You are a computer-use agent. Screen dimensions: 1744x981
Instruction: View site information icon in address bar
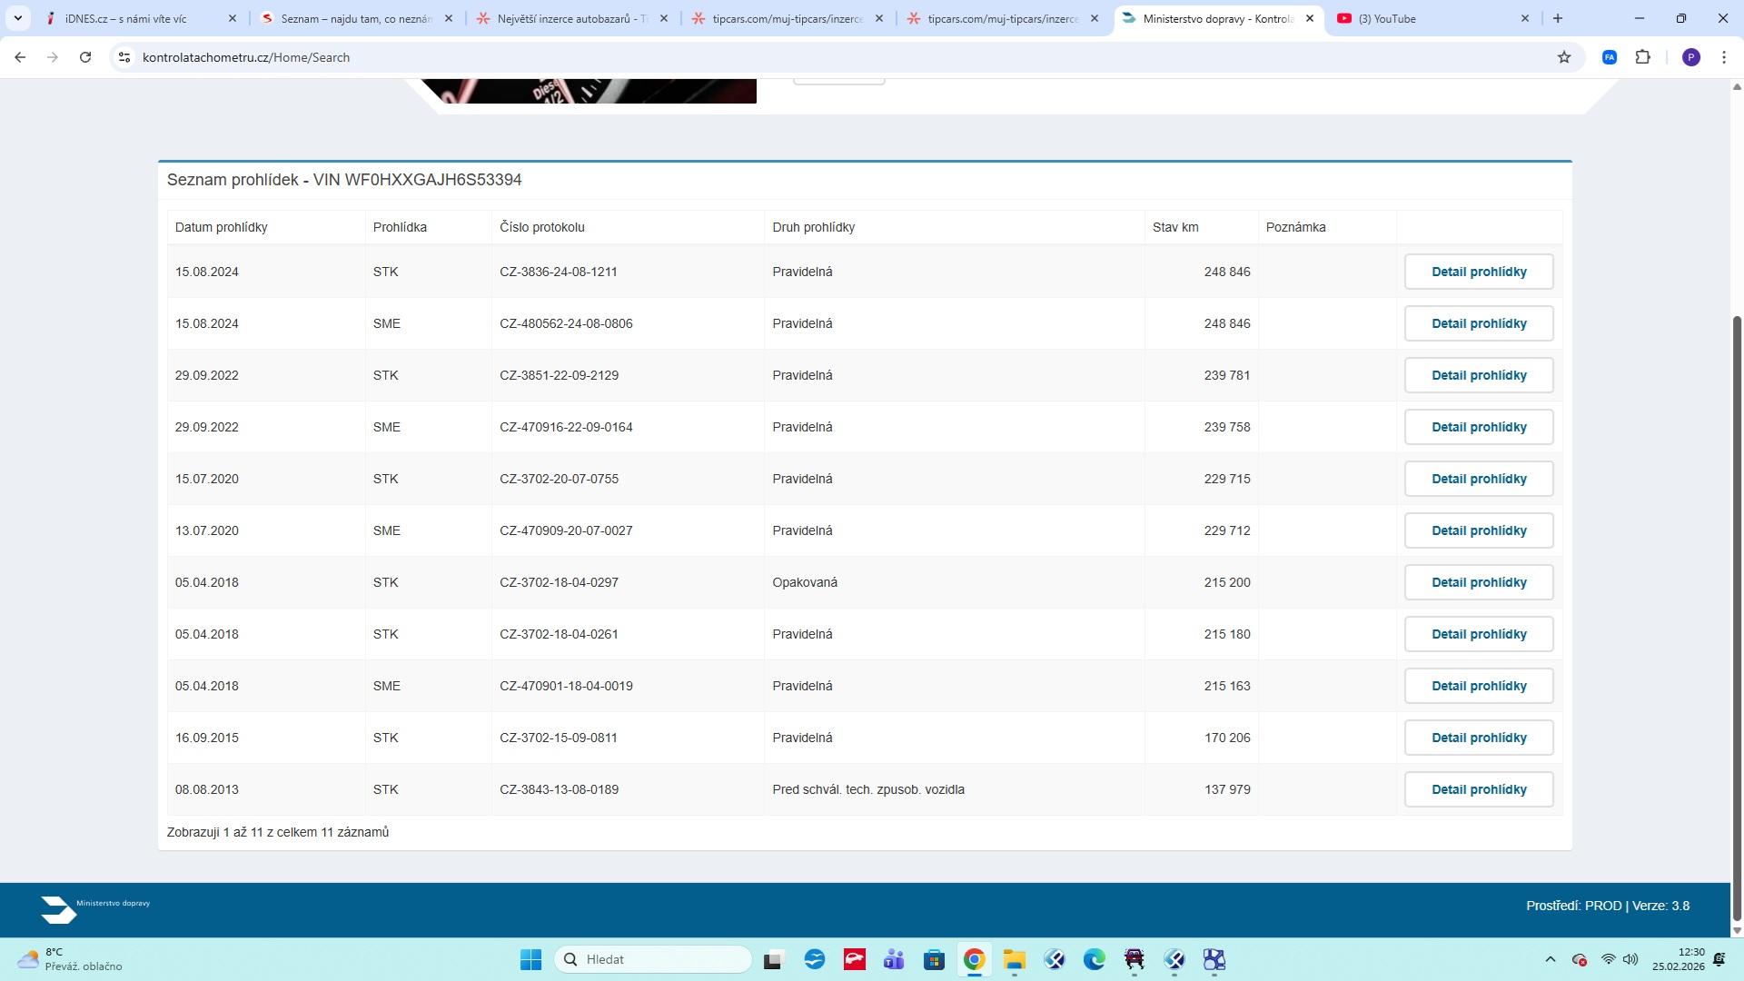click(124, 57)
